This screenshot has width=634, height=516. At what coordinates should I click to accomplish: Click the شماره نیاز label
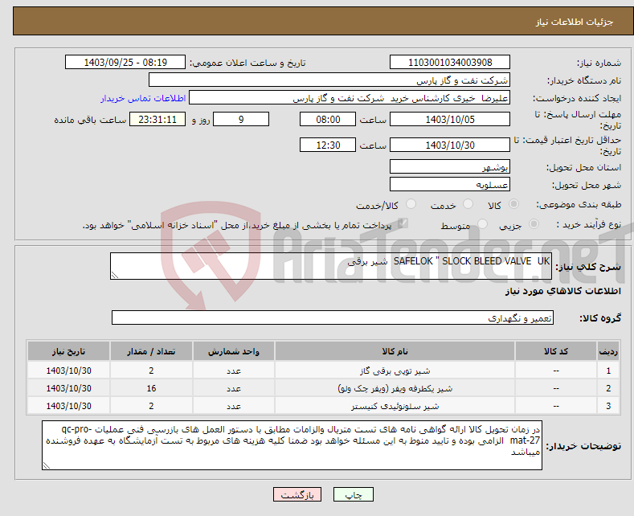(x=599, y=63)
